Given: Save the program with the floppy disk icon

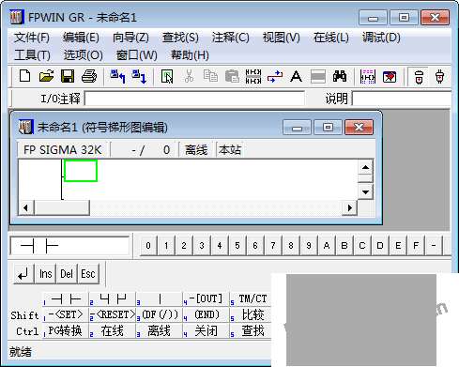Looking at the screenshot, I should (68, 76).
